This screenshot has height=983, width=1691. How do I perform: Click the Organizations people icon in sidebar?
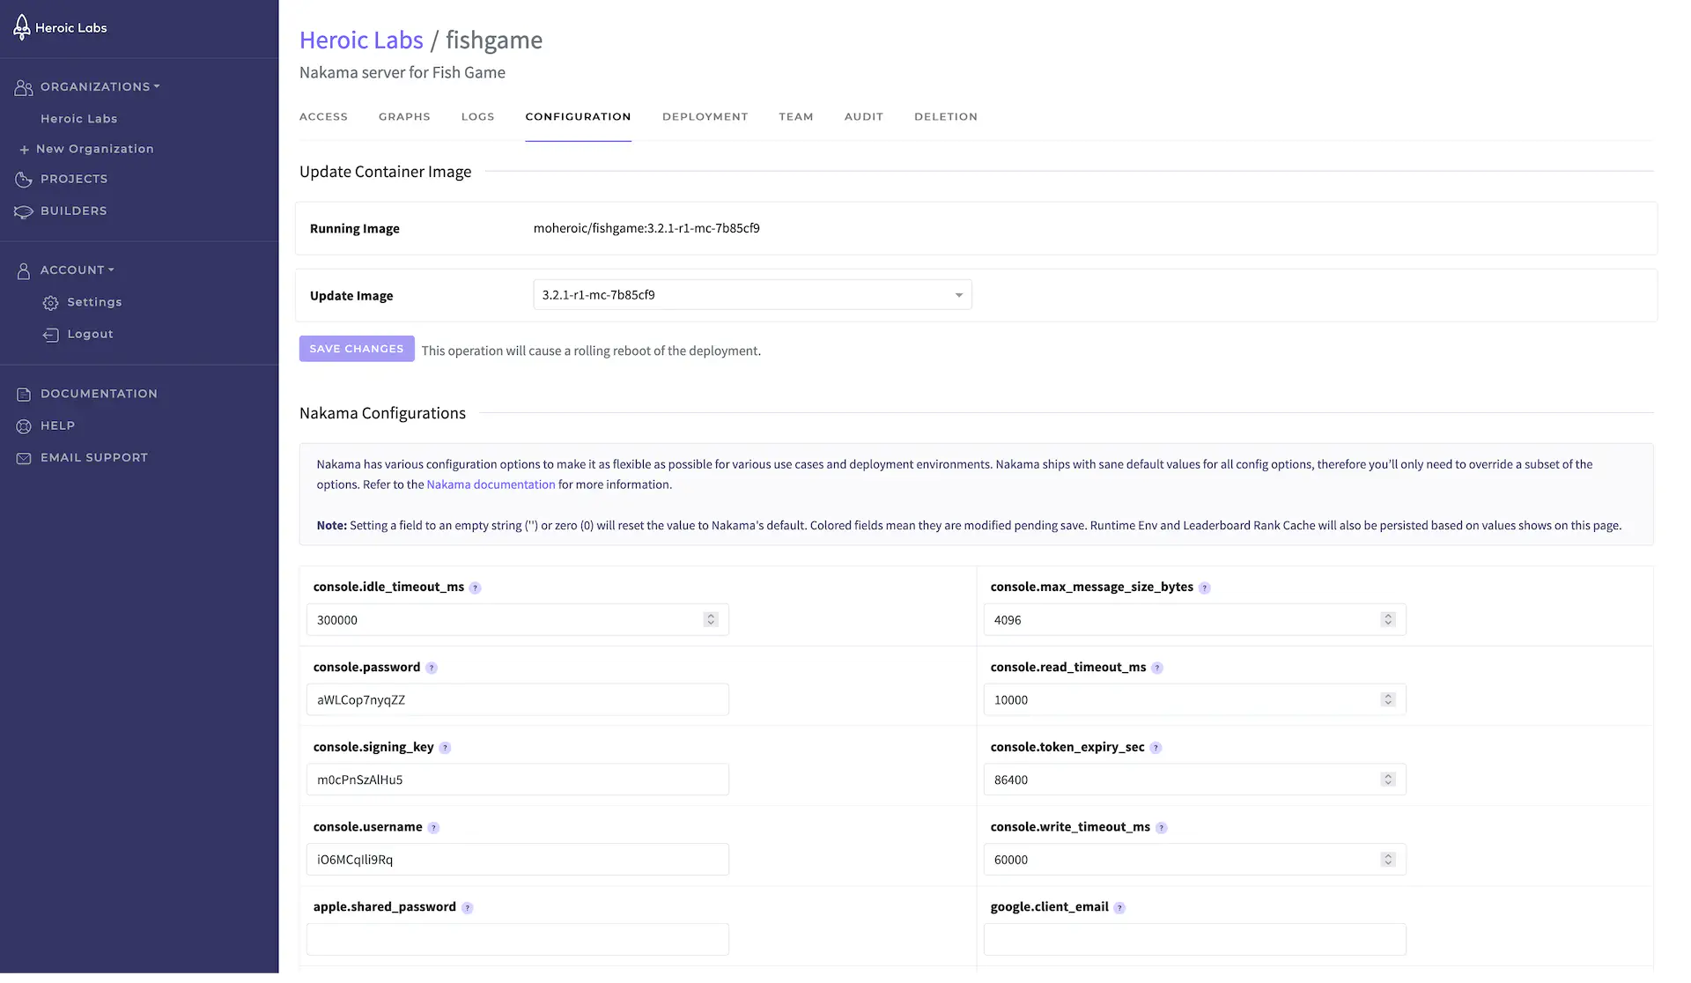pyautogui.click(x=24, y=87)
